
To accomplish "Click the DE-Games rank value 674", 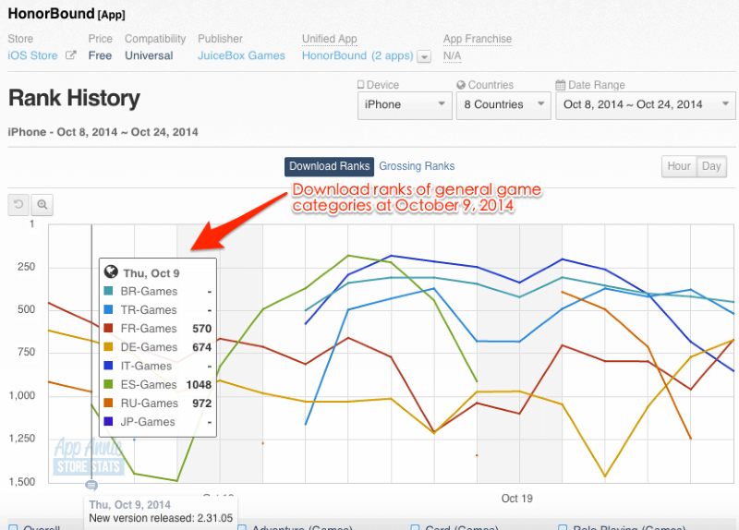I will [x=201, y=347].
